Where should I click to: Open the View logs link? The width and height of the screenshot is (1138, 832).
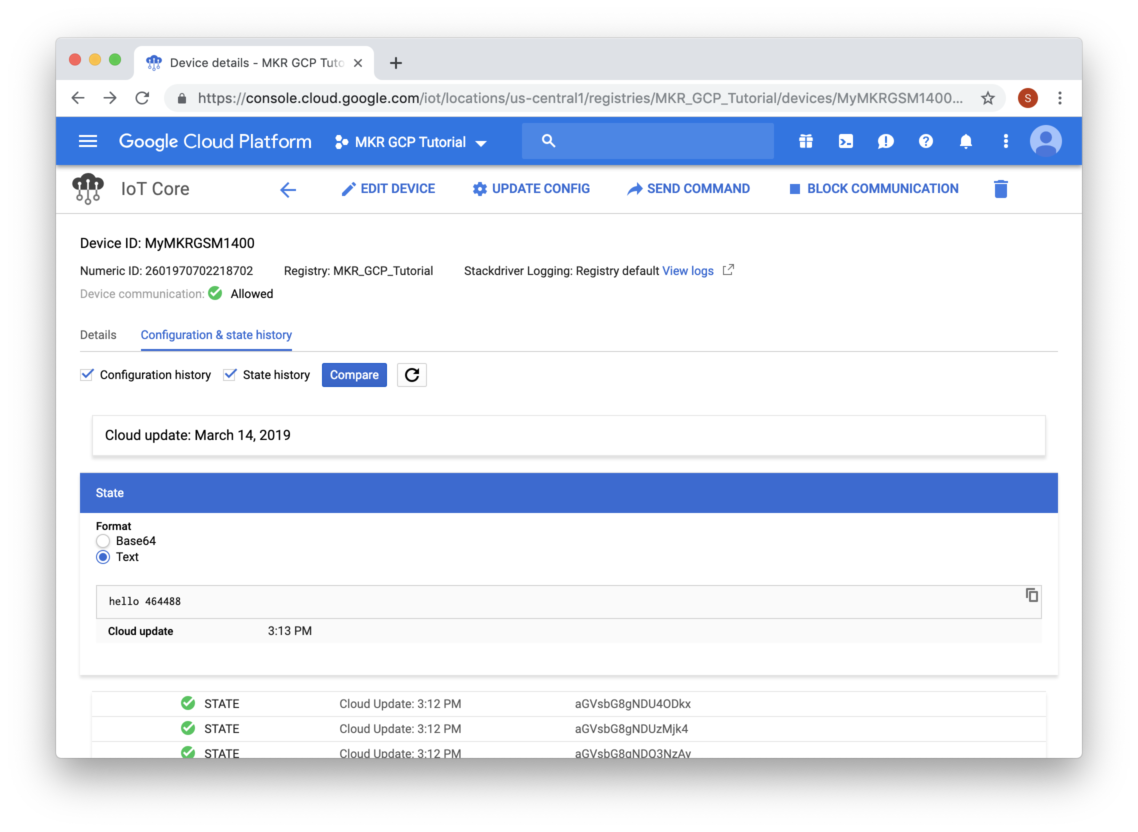click(x=687, y=270)
